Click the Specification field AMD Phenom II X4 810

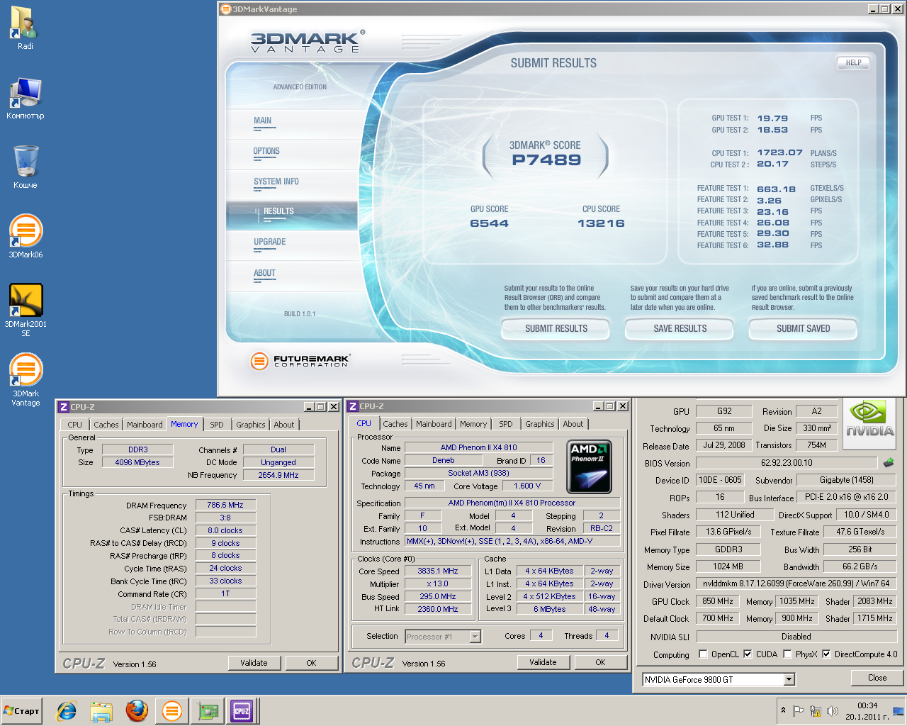(512, 503)
